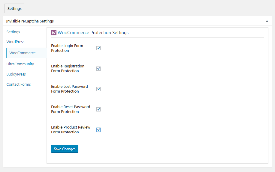This screenshot has height=172, width=275.
Task: Toggle Enable Product Review Form Protection checkbox
Action: (98, 130)
